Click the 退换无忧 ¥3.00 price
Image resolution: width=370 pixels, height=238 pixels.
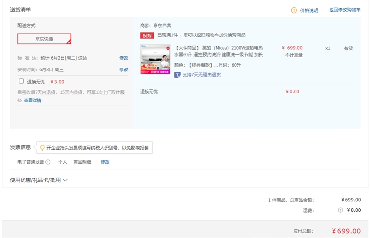point(57,82)
